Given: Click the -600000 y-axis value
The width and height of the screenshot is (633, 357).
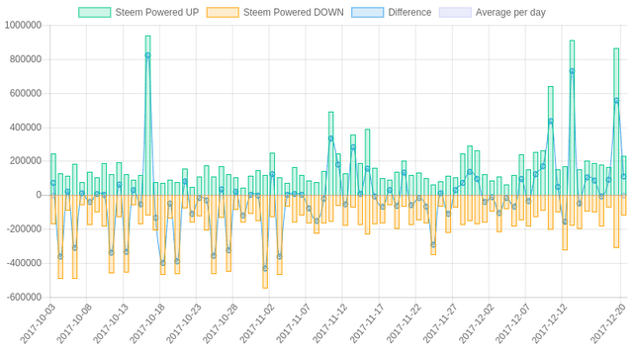Looking at the screenshot, I should coord(24,297).
